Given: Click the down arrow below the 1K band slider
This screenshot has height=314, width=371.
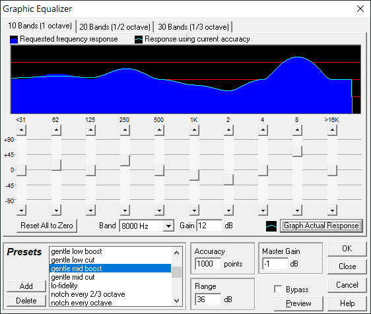Looking at the screenshot, I should [194, 210].
